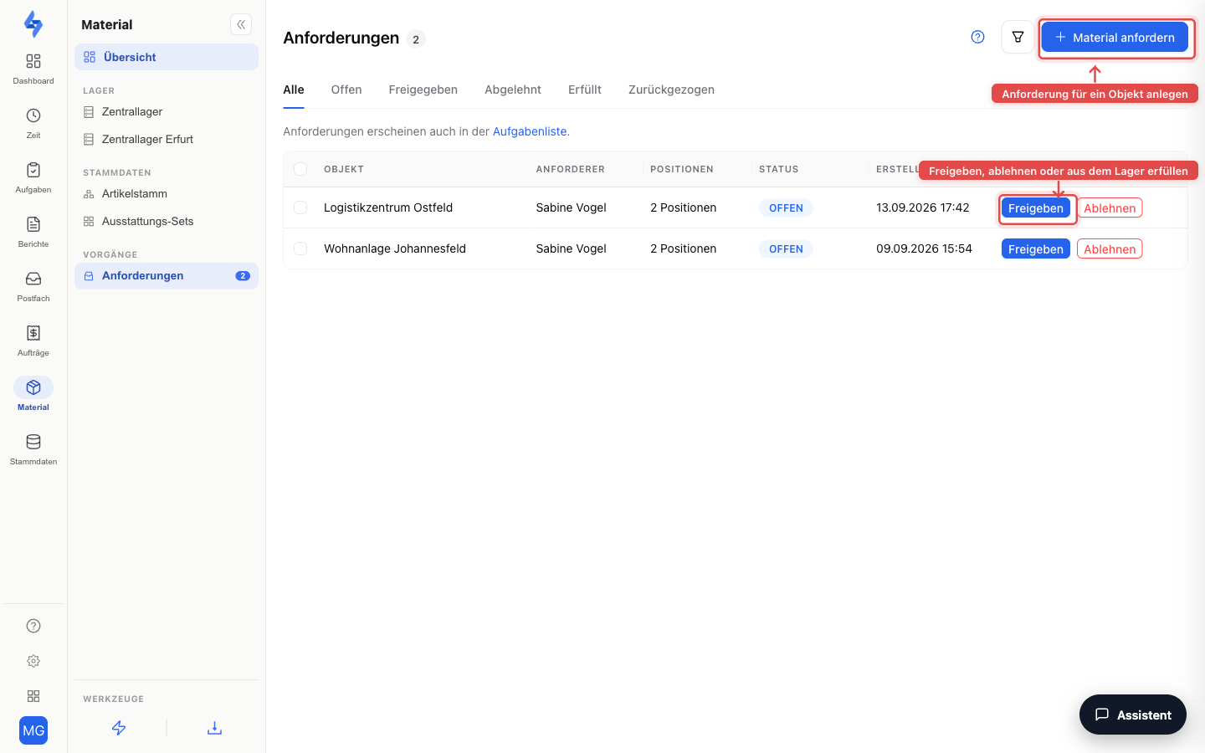Click Sabine Vogel in Logistikzentrum Ostfeld row

coord(572,207)
